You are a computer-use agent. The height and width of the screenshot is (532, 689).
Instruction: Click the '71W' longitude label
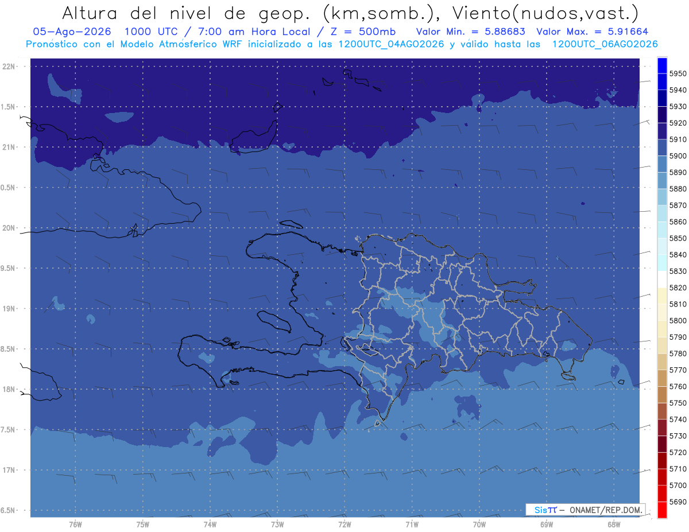coord(412,524)
